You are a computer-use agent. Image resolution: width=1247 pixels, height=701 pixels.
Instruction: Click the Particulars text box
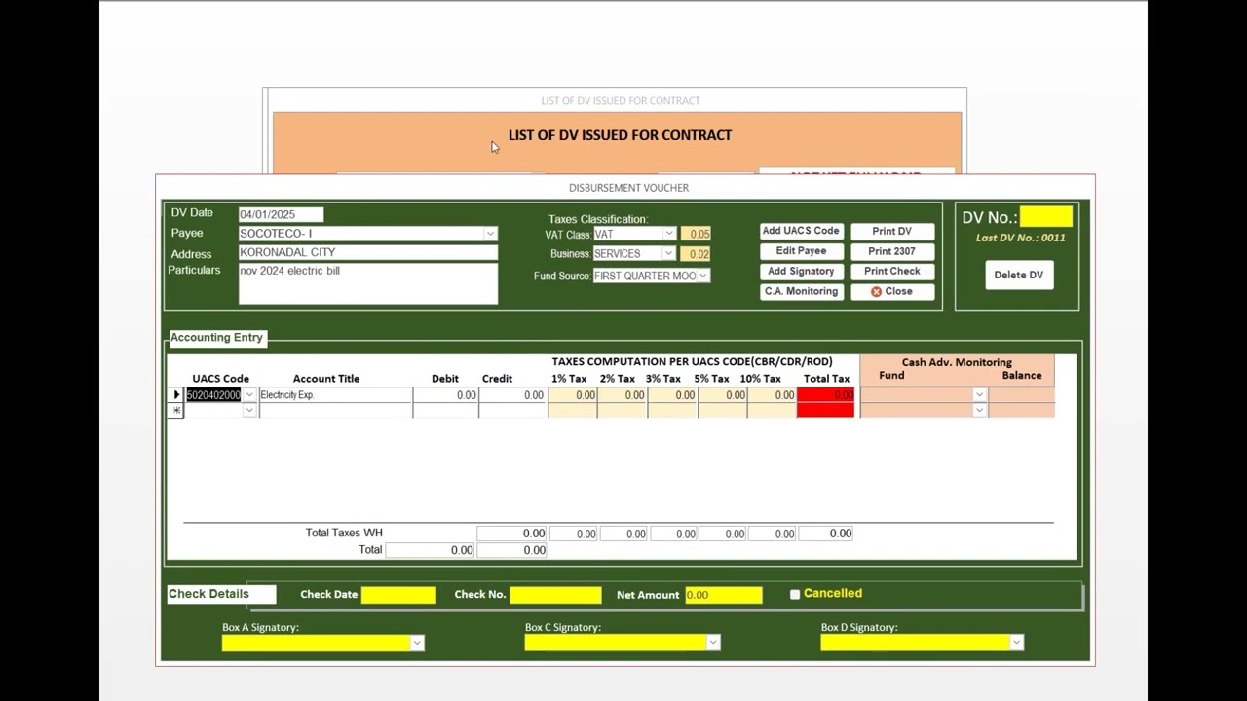click(x=368, y=283)
